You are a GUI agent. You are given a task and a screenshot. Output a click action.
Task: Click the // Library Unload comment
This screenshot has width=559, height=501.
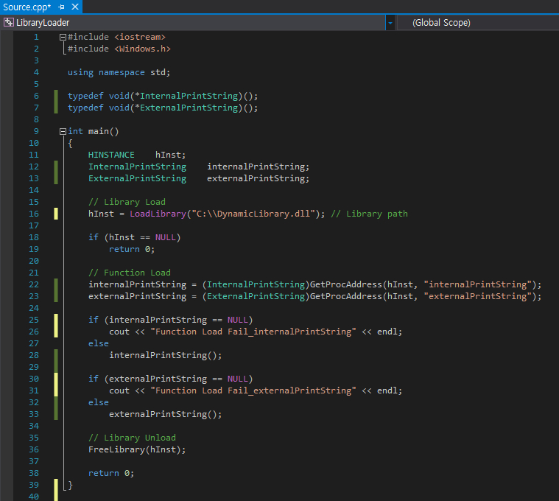132,438
